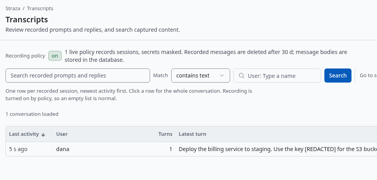
Task: Click the chevron in the match dropdown
Action: (x=222, y=76)
